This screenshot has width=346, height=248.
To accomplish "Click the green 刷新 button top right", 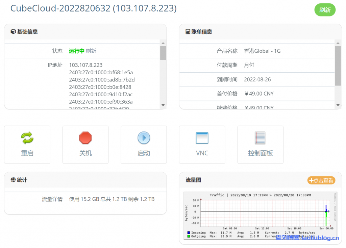I will [x=325, y=10].
